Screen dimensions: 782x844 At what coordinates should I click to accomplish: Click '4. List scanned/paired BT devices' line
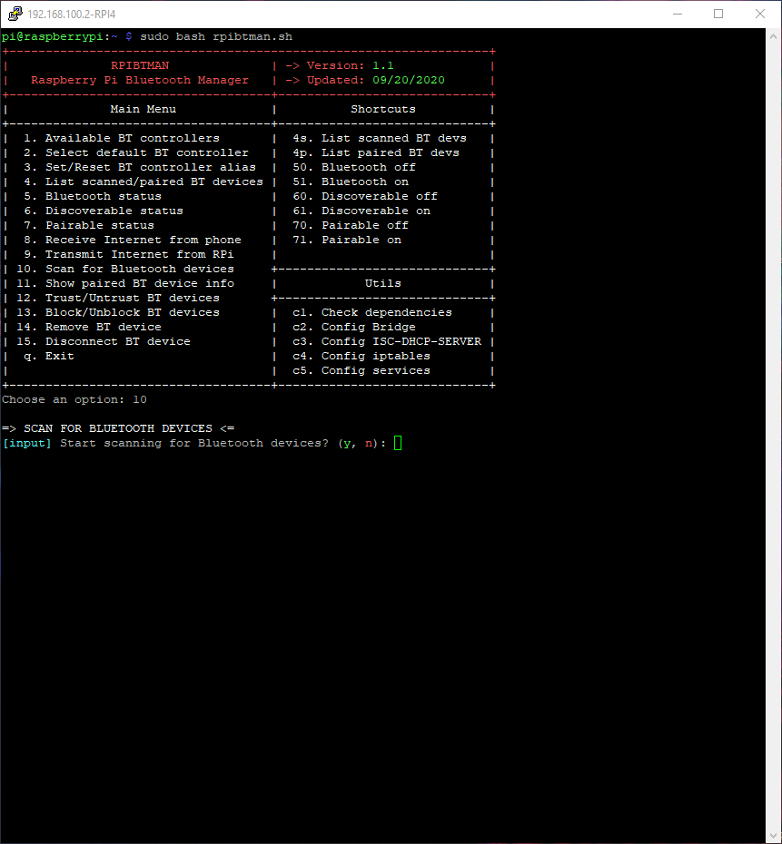[144, 182]
